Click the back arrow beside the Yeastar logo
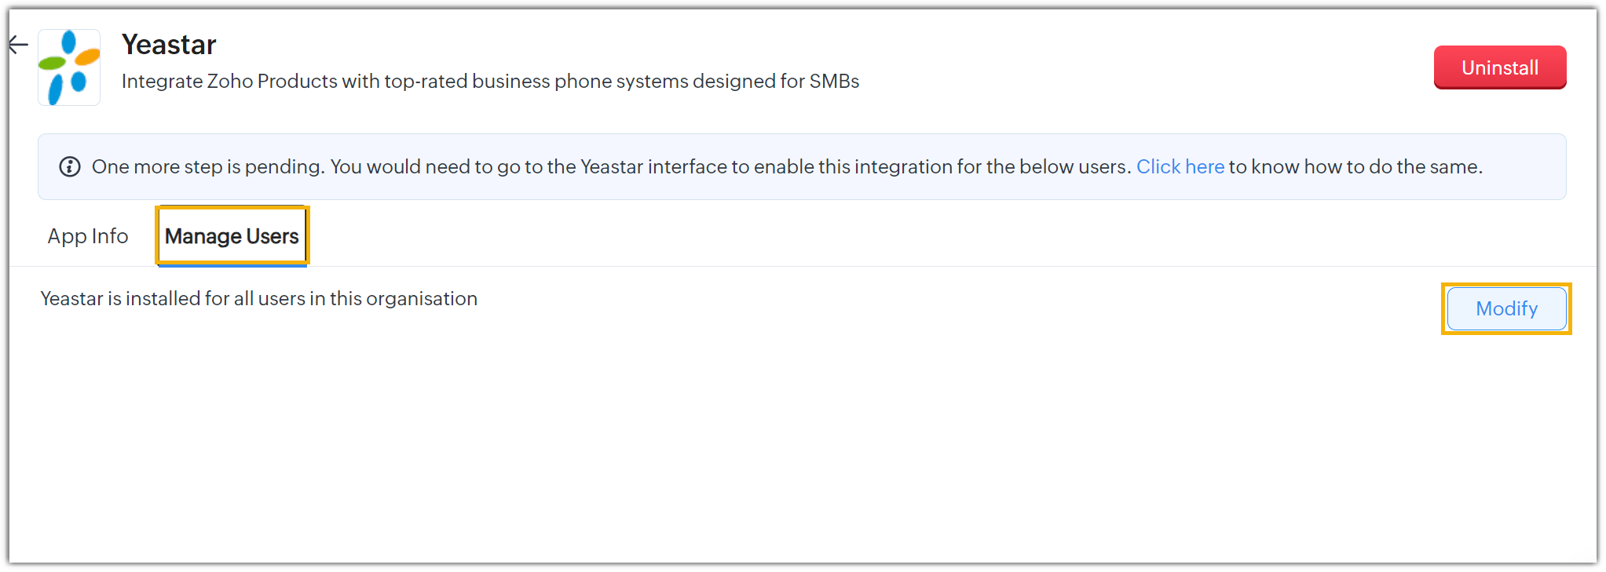The width and height of the screenshot is (1606, 572). coord(19,46)
